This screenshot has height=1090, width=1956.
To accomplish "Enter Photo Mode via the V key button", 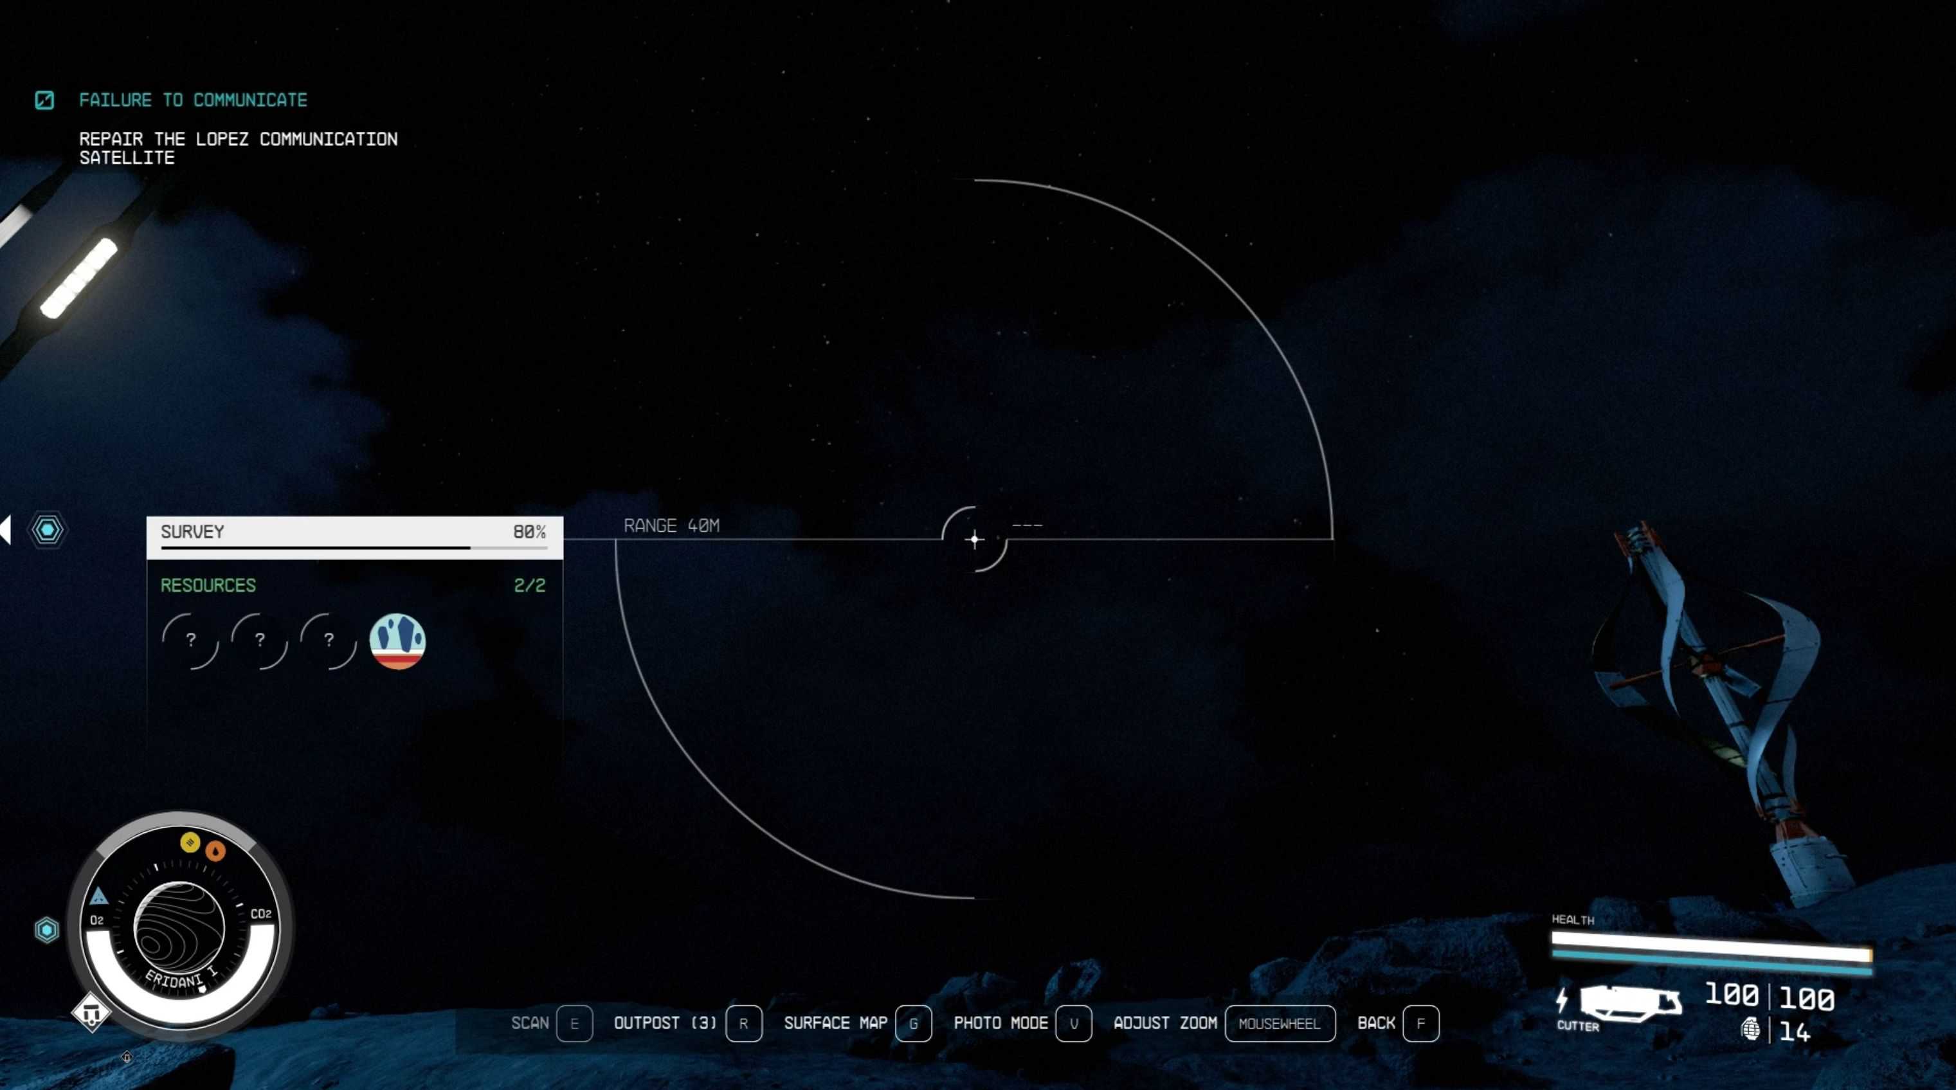I will coord(1074,1023).
